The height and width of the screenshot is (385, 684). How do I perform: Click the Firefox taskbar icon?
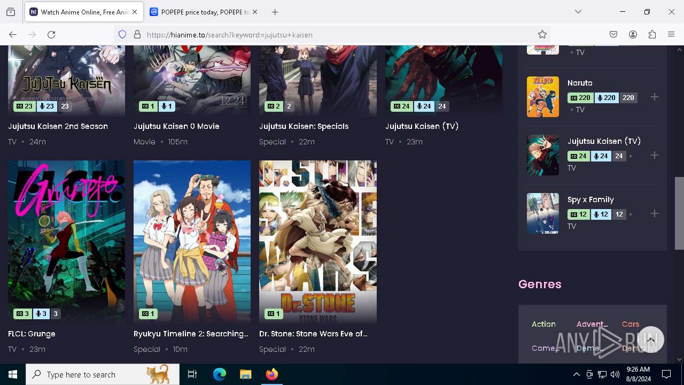[271, 374]
